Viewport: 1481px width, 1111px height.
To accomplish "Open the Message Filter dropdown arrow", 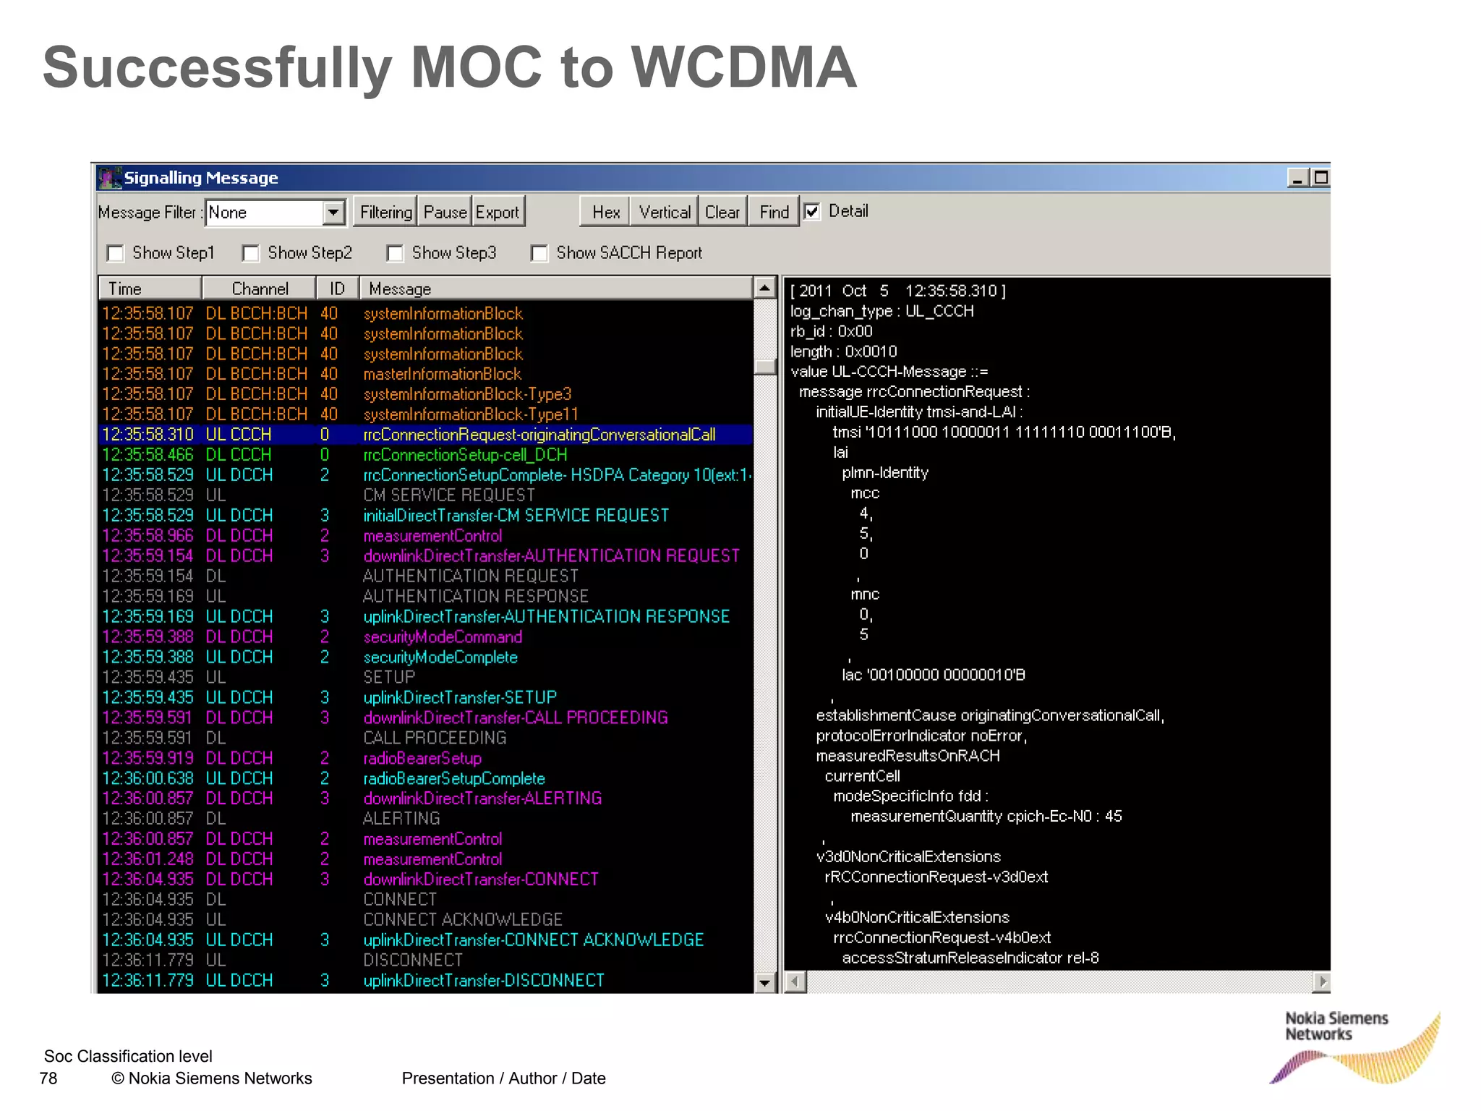I will point(333,213).
